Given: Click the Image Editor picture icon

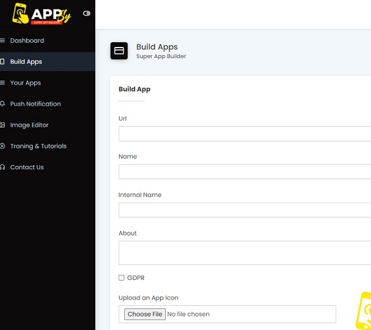Looking at the screenshot, I should [2, 125].
